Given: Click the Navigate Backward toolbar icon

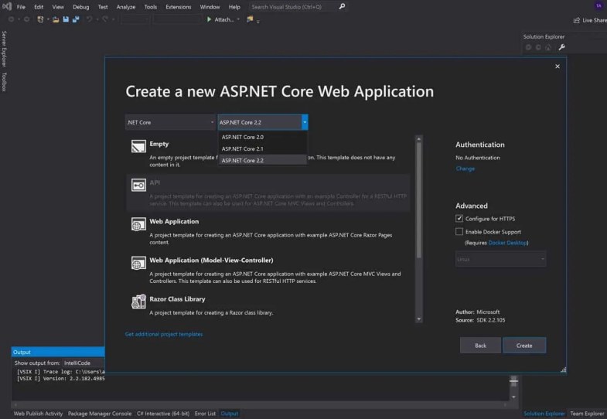Looking at the screenshot, I should [x=12, y=19].
